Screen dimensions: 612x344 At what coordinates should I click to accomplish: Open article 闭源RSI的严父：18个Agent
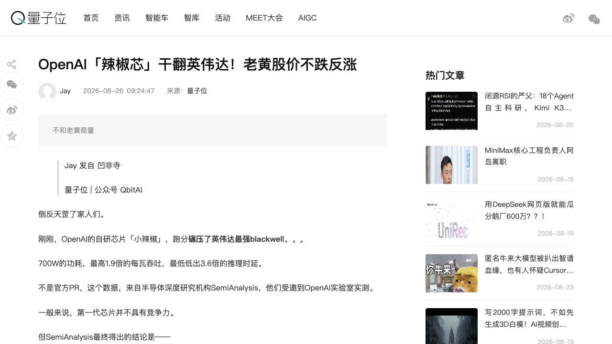point(529,102)
